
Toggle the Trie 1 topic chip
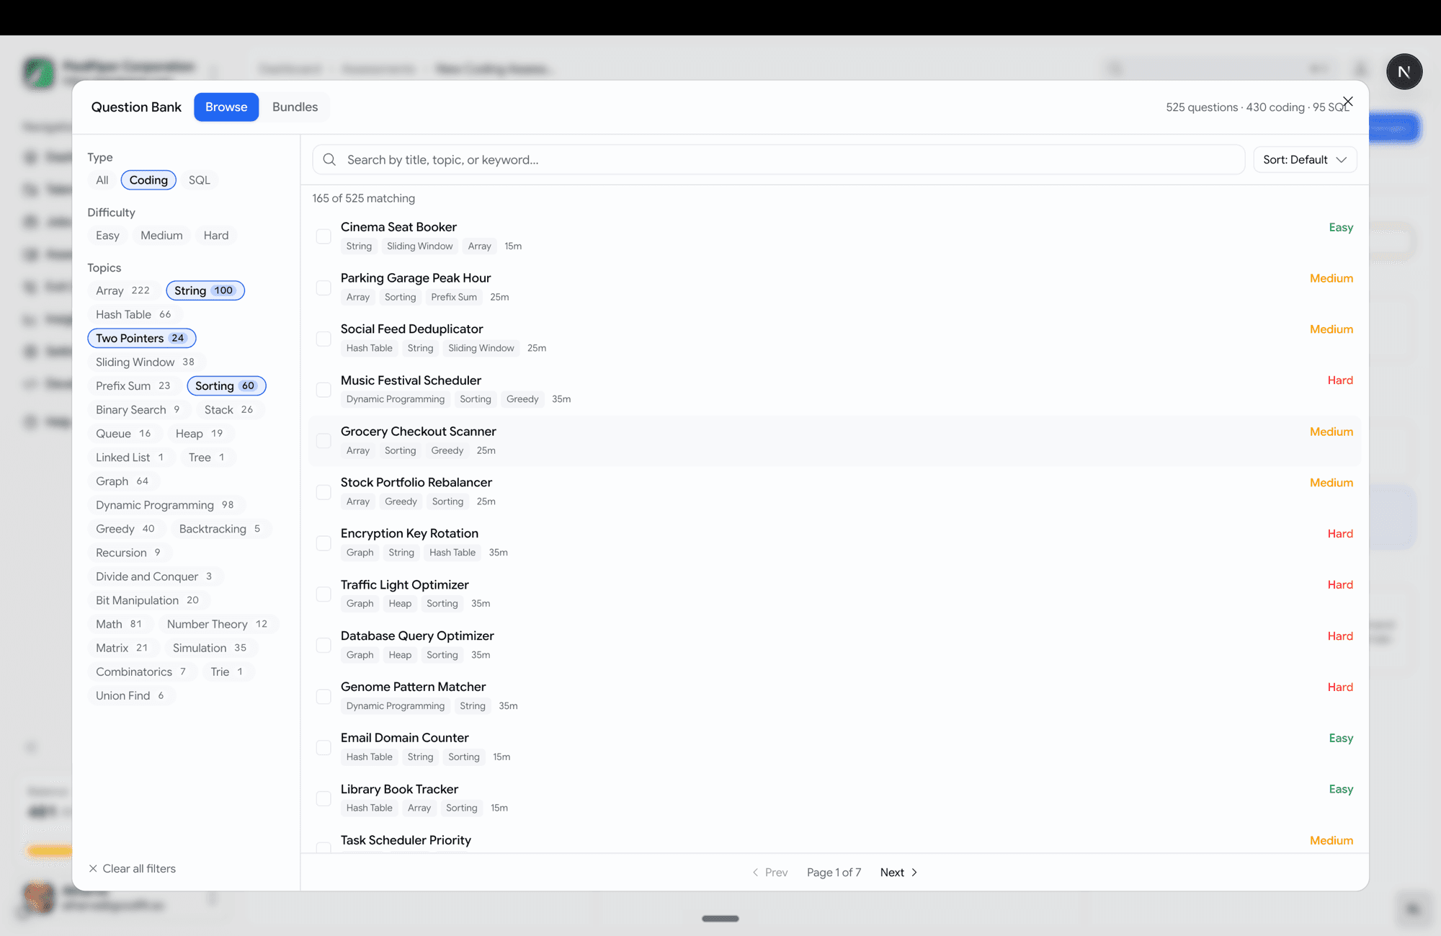(227, 671)
